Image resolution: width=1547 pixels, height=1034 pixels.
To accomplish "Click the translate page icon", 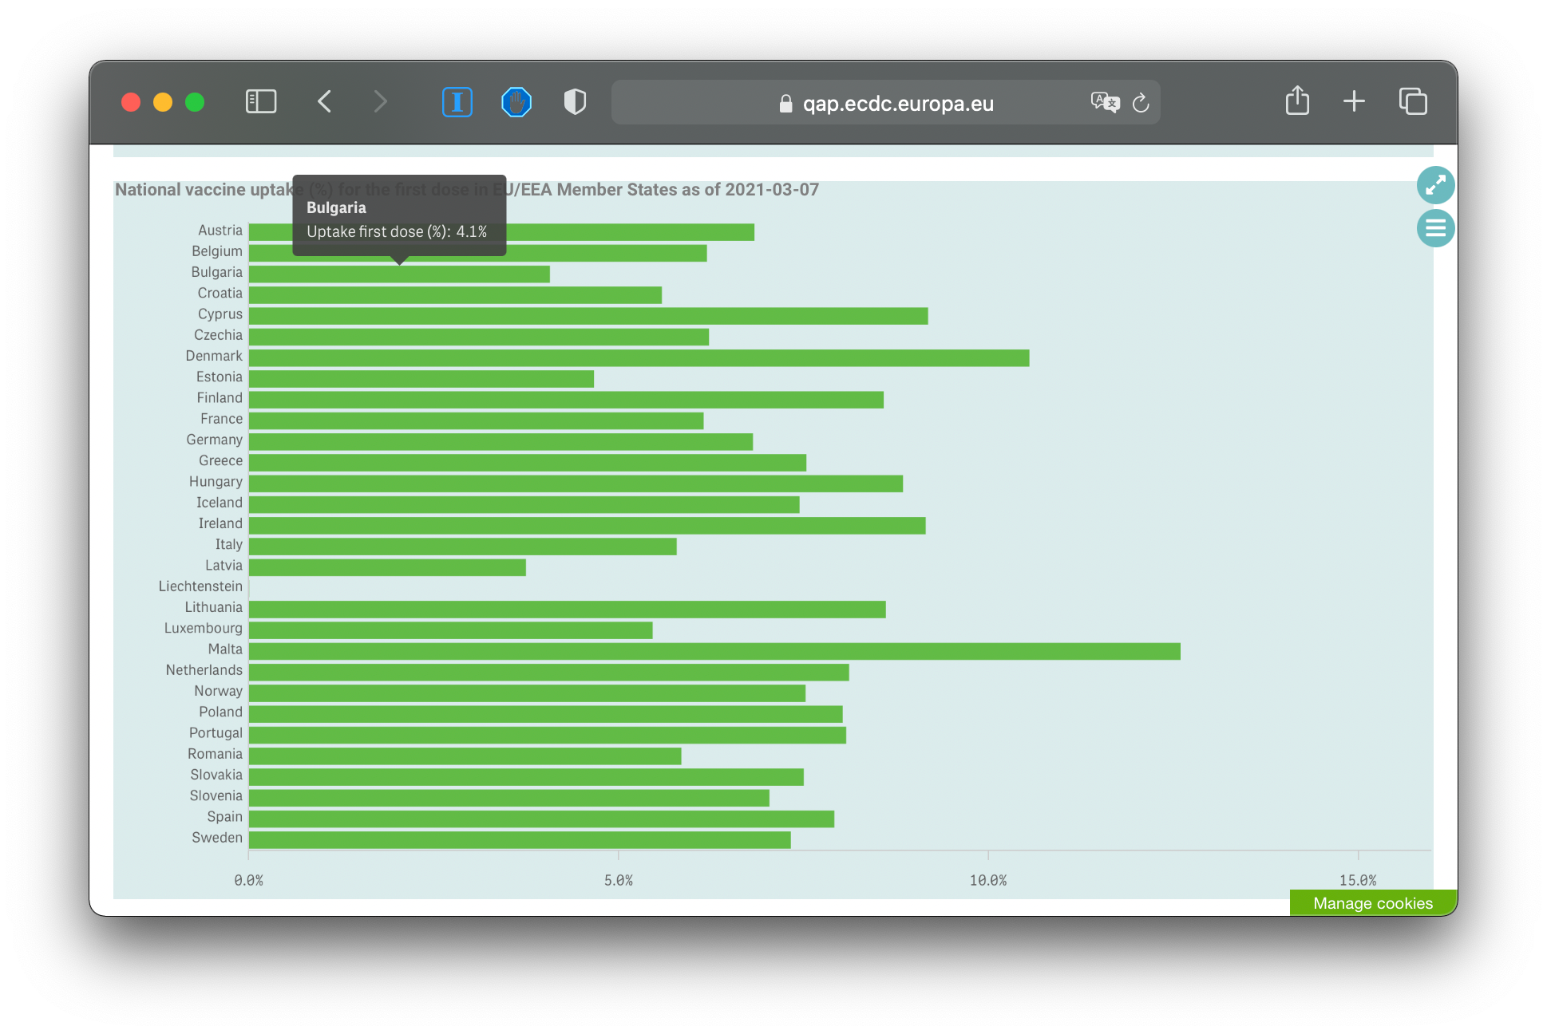I will (x=1105, y=103).
